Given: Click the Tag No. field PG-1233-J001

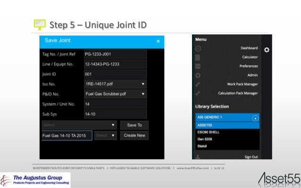Looking at the screenshot, I should 116,54.
